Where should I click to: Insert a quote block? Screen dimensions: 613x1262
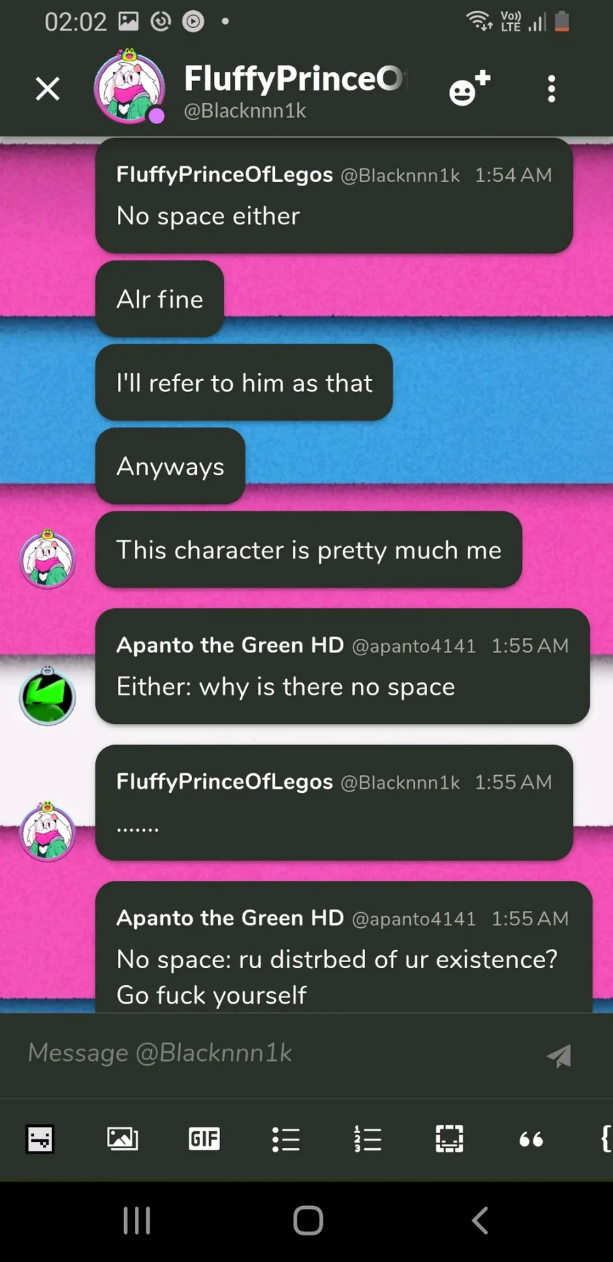coord(531,1139)
